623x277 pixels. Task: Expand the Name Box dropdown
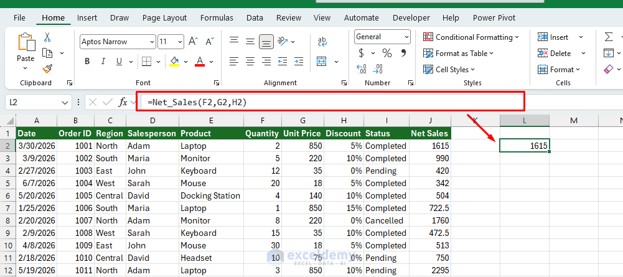click(65, 103)
